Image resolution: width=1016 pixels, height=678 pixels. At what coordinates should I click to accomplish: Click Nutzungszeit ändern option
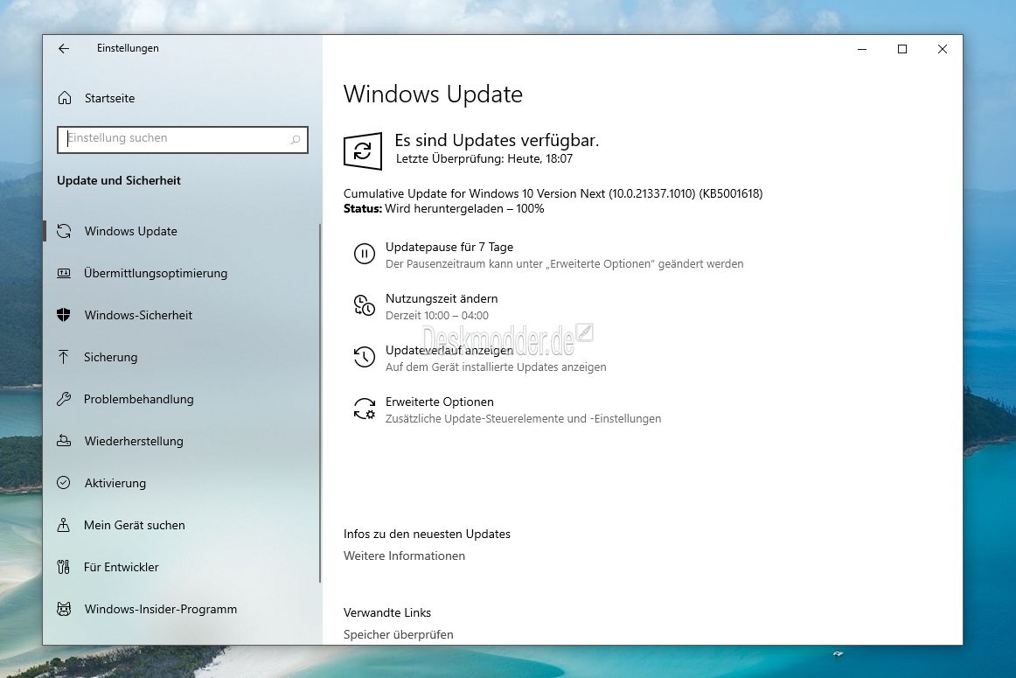pos(442,299)
